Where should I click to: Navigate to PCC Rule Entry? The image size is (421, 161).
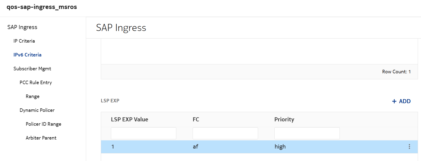(36, 83)
